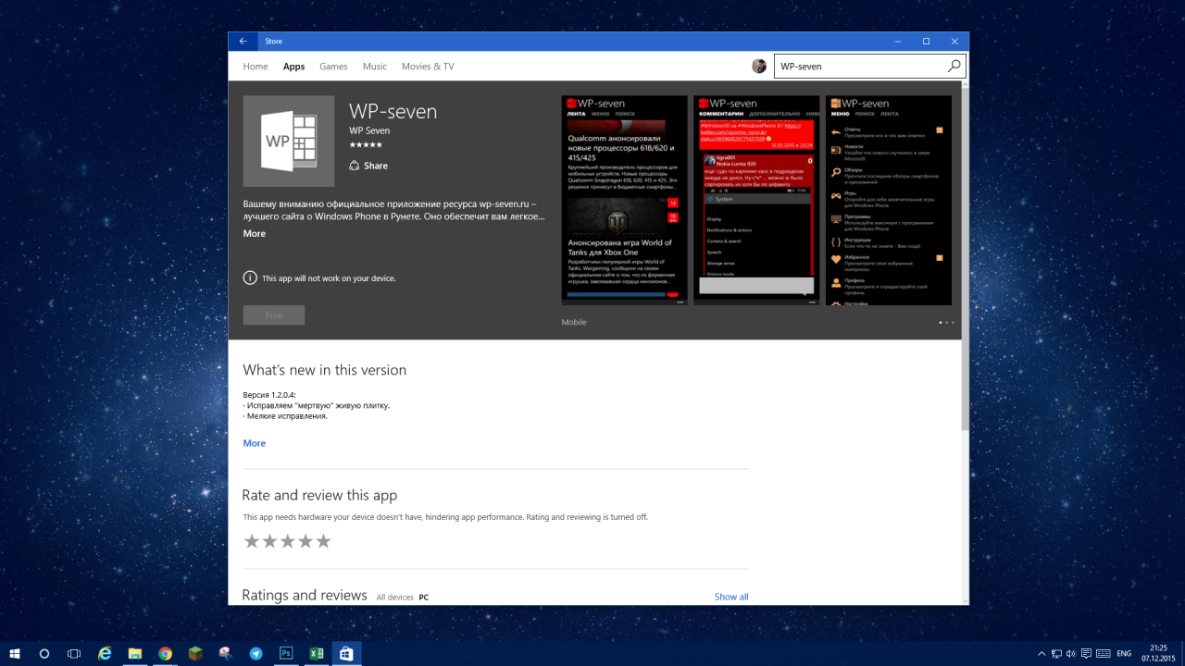Go to the Home tab
1185x666 pixels.
(256, 67)
